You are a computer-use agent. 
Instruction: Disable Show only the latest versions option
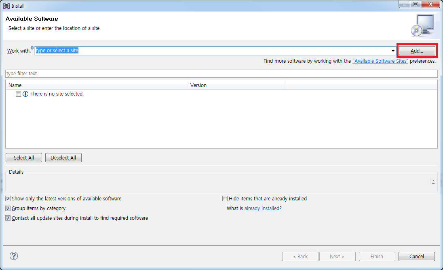point(8,199)
